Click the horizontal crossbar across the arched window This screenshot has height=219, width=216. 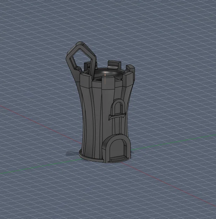(x=118, y=116)
